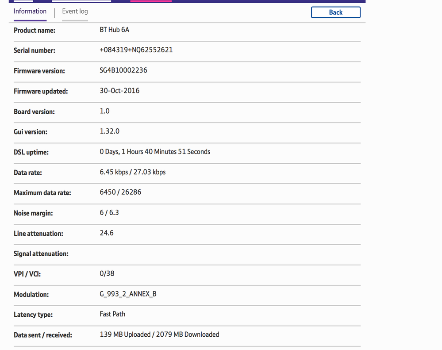Screen dimensions: 442x350
Task: Click the 'Serial number:' label
Action: point(35,50)
